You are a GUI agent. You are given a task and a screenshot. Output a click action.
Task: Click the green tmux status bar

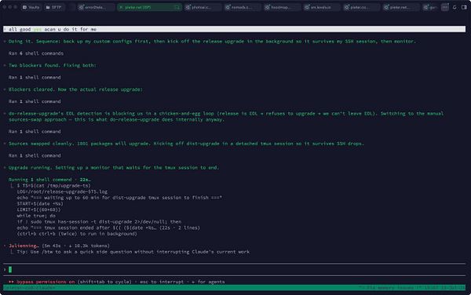[x=234, y=288]
